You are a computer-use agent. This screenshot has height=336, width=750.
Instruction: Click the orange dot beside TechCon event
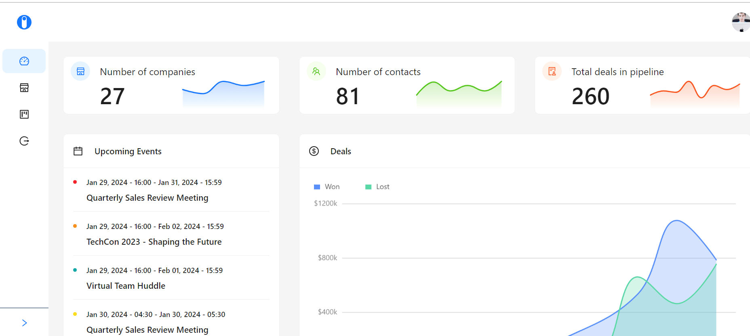click(75, 226)
